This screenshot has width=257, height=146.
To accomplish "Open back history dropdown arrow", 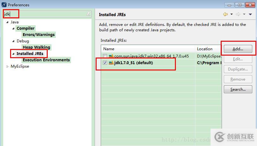I will pos(232,14).
